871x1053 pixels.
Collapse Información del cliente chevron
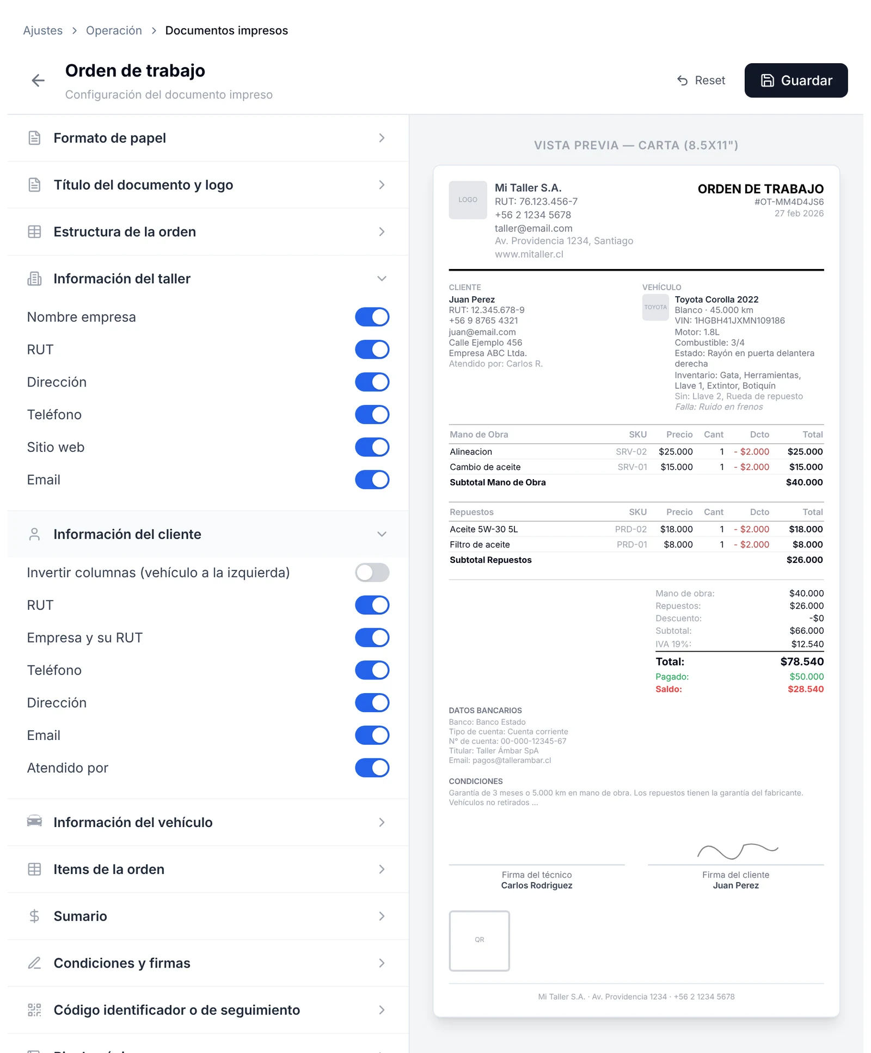click(x=382, y=534)
